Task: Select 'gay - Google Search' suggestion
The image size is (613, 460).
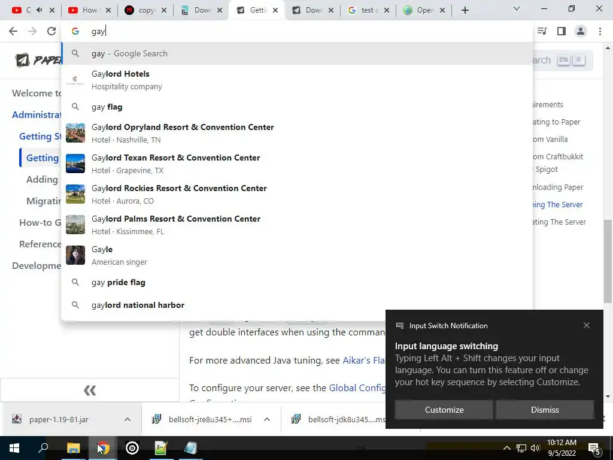Action: 297,53
